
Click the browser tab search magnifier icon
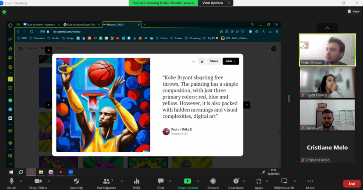pos(252,25)
